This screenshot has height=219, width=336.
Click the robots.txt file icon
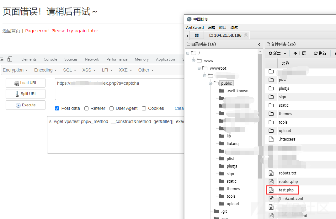[271, 173]
